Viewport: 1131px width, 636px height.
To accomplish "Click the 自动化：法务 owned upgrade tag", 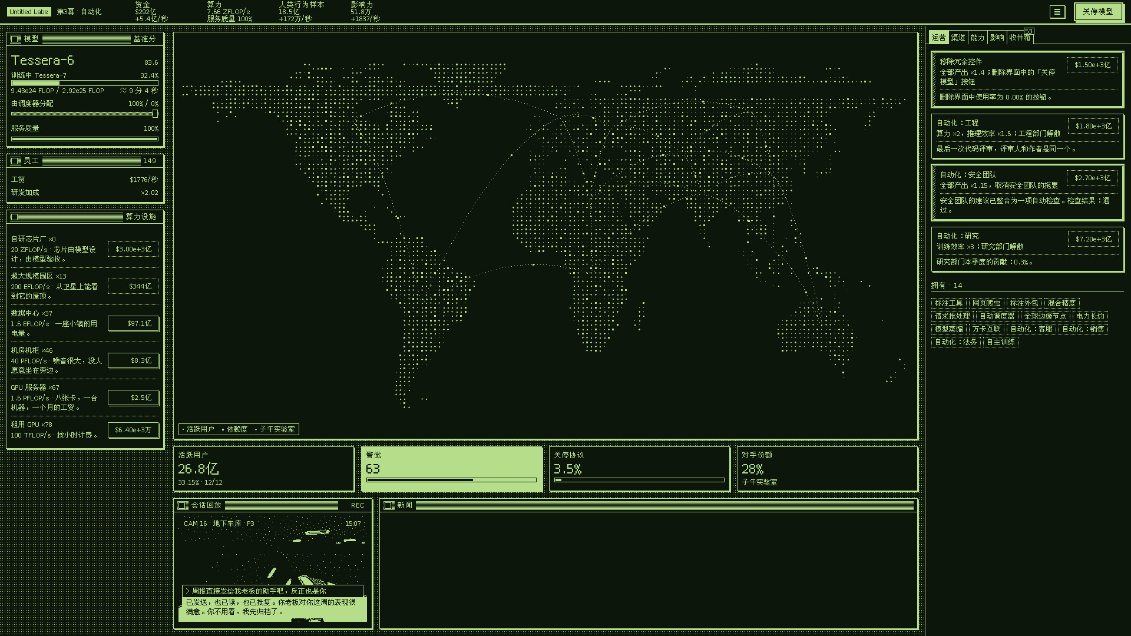I will (x=955, y=342).
